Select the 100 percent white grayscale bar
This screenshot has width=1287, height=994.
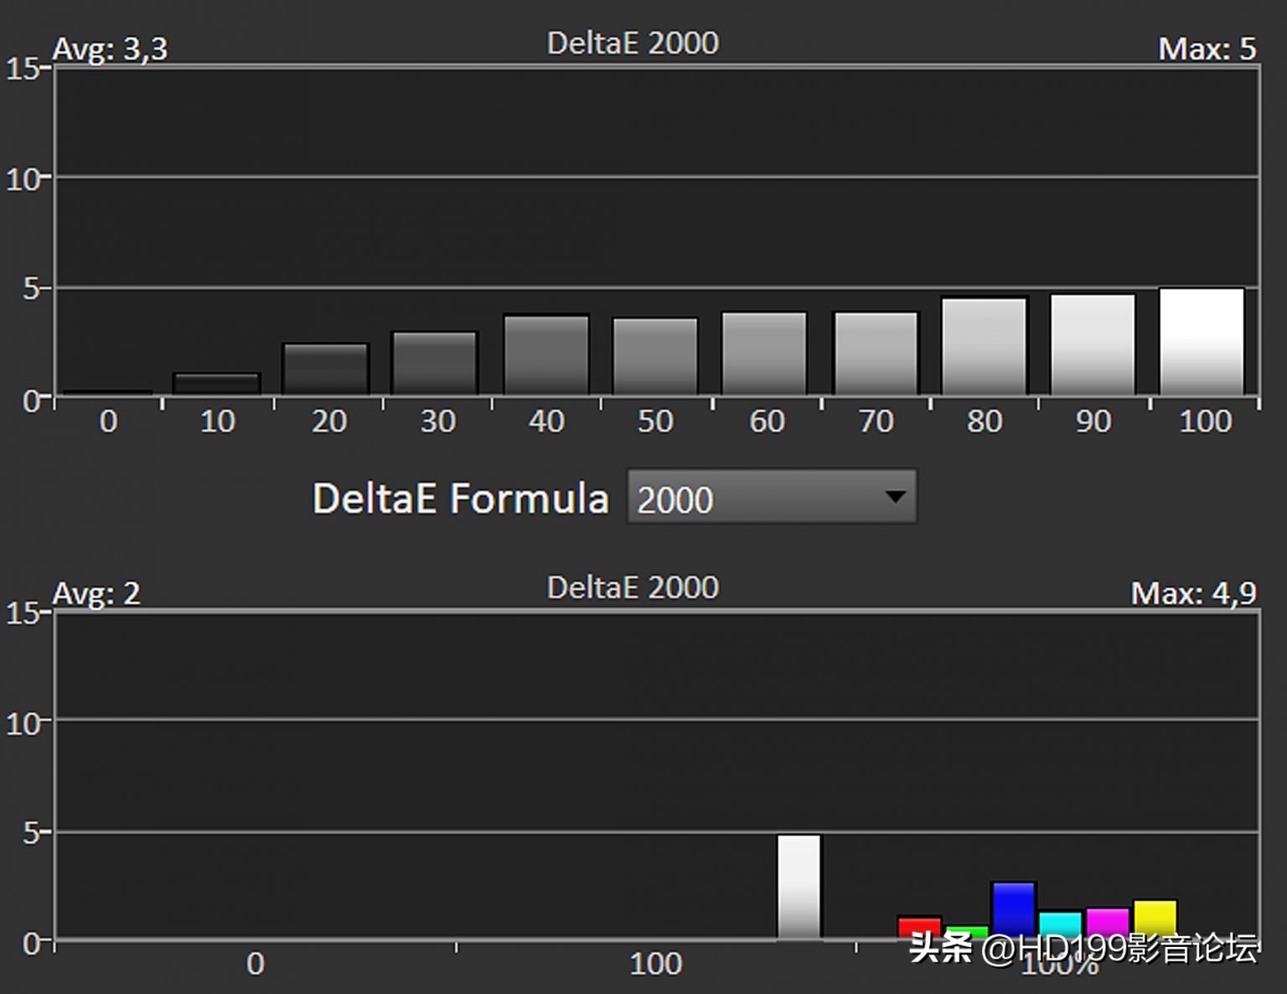pos(1202,341)
